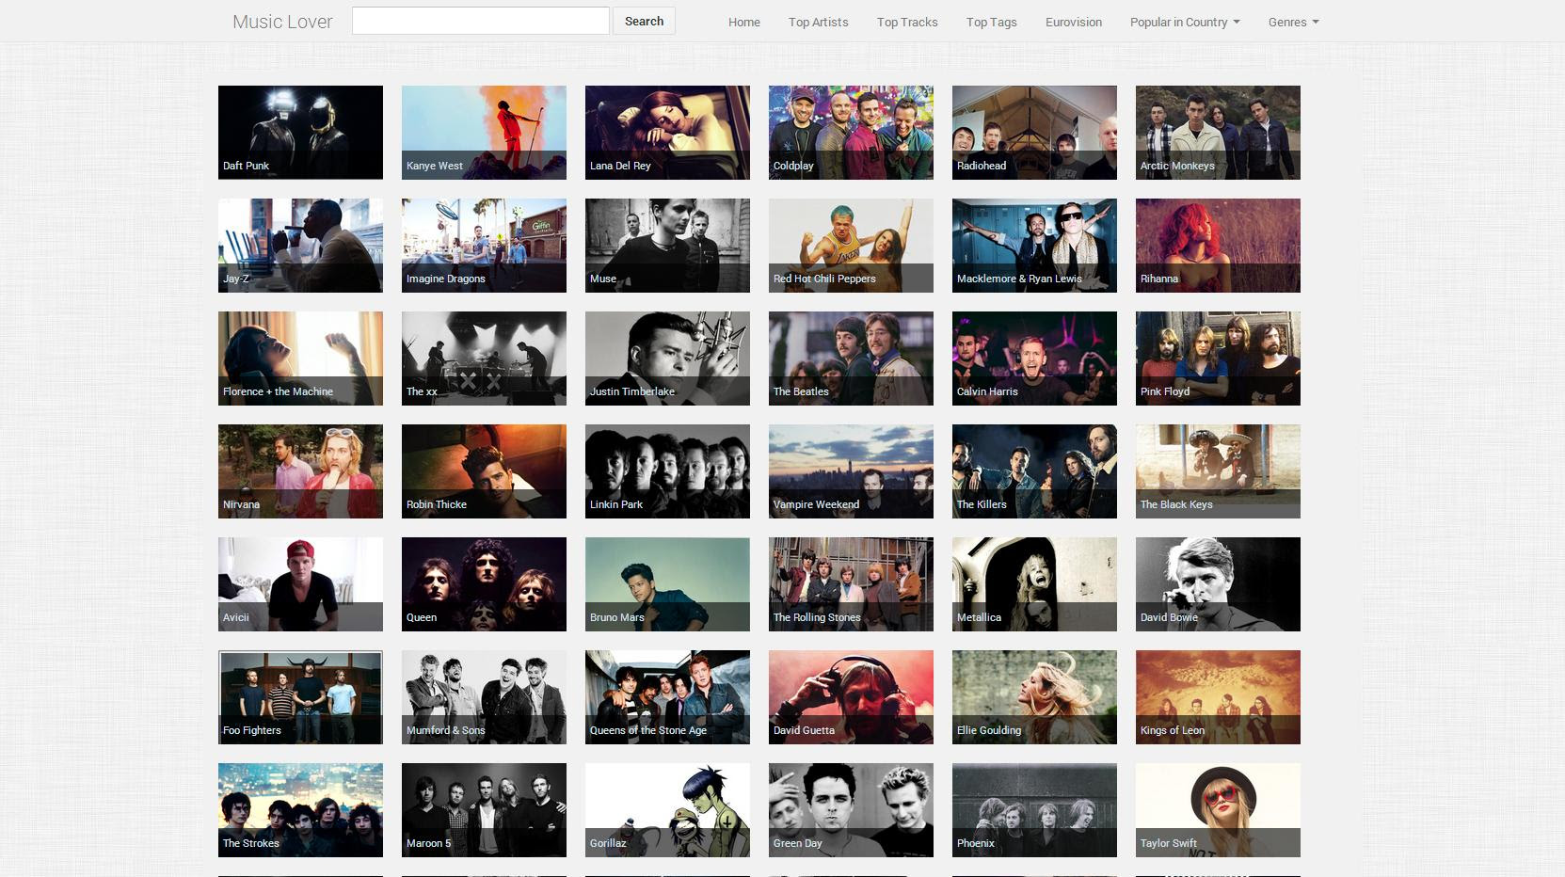The width and height of the screenshot is (1565, 877).
Task: Click the Search button
Action: coord(644,21)
